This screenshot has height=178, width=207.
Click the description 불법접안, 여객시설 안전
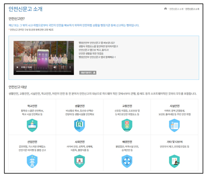(127, 147)
